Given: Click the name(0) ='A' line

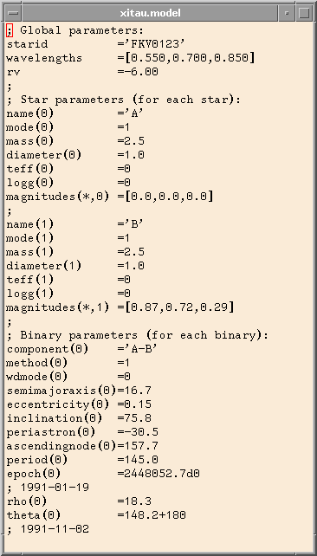Looking at the screenshot, I should click(72, 113).
